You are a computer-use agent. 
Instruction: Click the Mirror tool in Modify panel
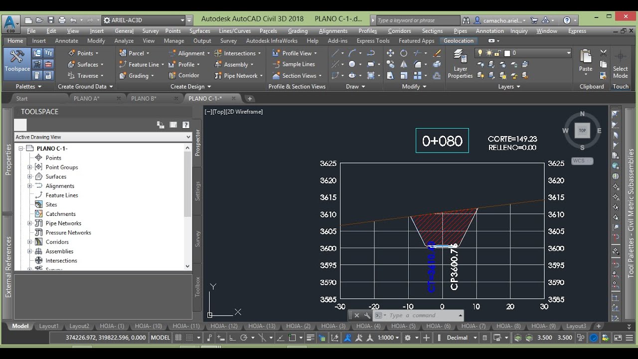(x=404, y=64)
